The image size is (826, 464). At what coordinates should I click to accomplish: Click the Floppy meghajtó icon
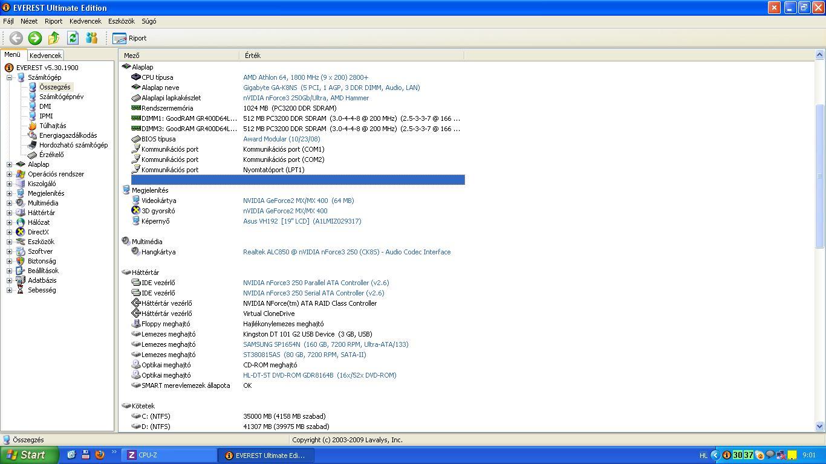pos(136,324)
